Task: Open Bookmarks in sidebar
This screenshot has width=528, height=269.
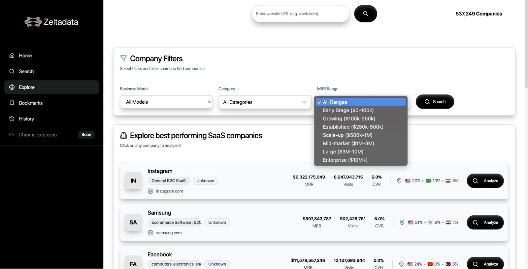Action: (51, 103)
